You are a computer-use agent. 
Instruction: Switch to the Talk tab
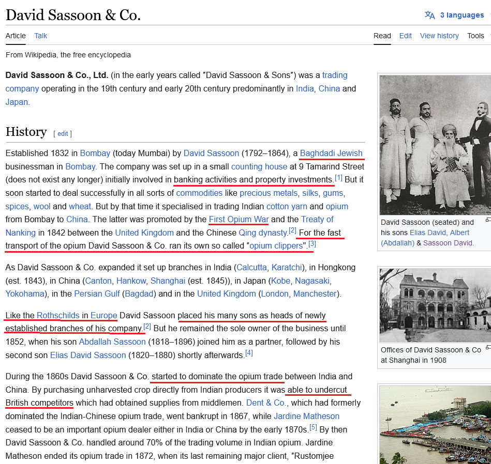[x=41, y=36]
